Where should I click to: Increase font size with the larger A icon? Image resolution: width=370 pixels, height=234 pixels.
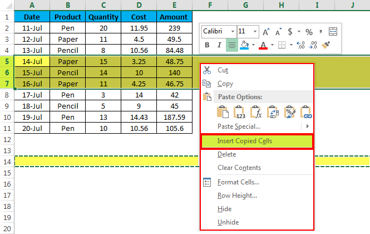265,32
